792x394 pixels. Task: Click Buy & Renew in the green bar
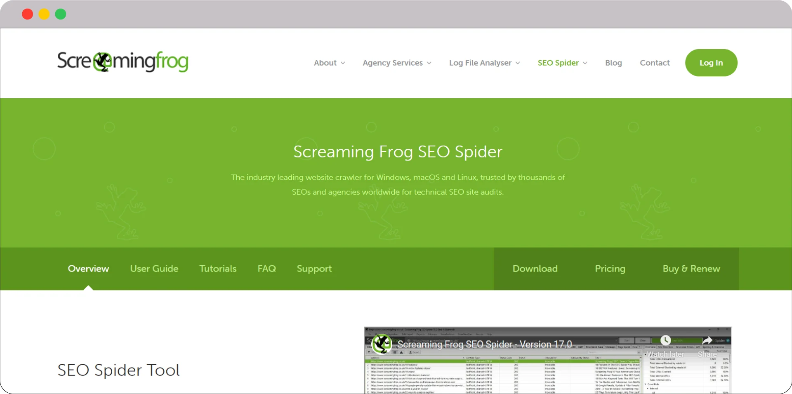tap(691, 269)
